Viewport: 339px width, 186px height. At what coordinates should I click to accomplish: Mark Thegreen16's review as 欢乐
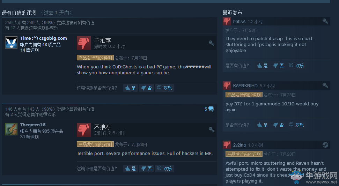(164, 169)
